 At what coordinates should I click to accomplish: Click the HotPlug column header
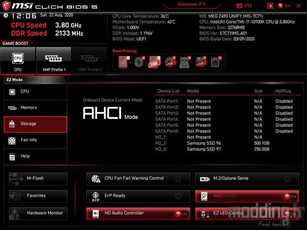(x=283, y=91)
